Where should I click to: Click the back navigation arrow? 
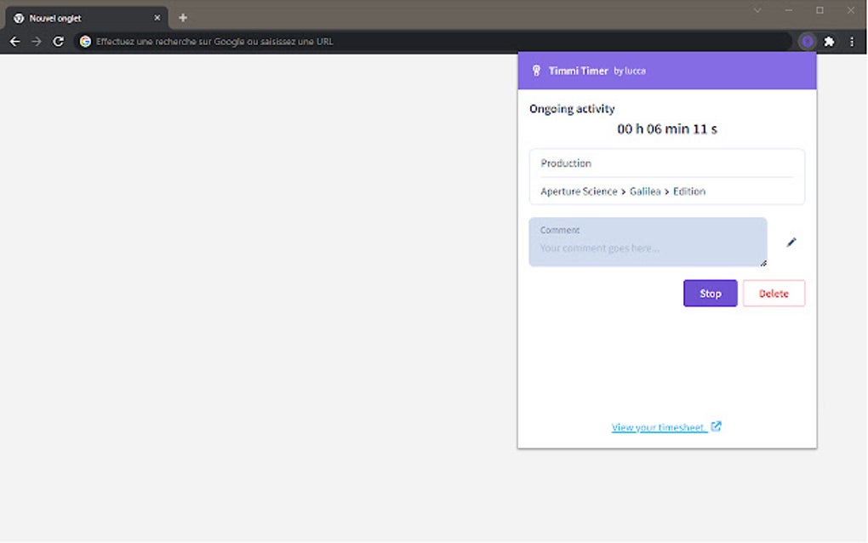point(14,41)
